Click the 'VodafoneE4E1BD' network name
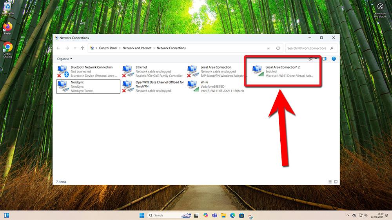This screenshot has height=220, width=392. [x=212, y=87]
